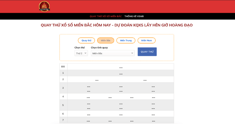
Task: Open the QUAY THỬ XỔ SỐ MIỀN BẮC nav link
Action: tap(106, 16)
